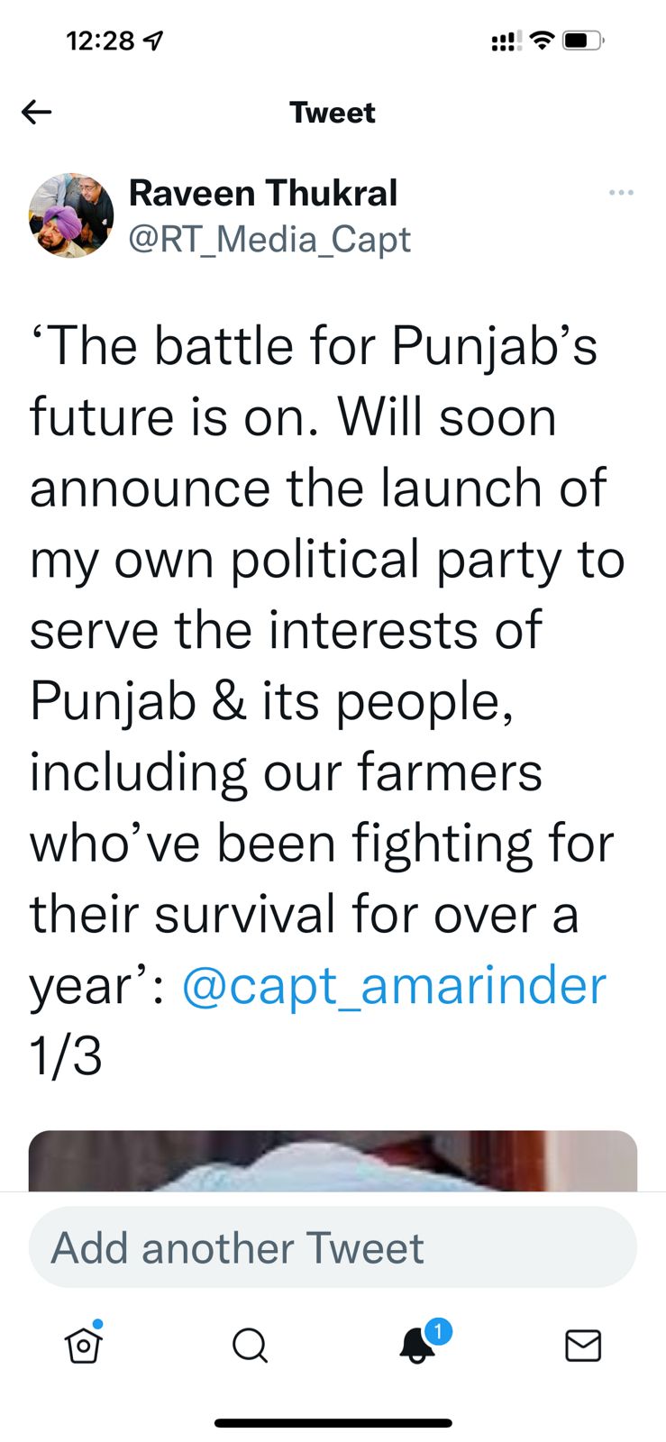Image resolution: width=666 pixels, height=1442 pixels.
Task: Go to the Home timeline tab
Action: pyautogui.click(x=84, y=1345)
